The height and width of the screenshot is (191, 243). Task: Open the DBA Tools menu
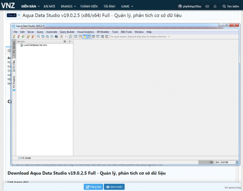[126, 32]
